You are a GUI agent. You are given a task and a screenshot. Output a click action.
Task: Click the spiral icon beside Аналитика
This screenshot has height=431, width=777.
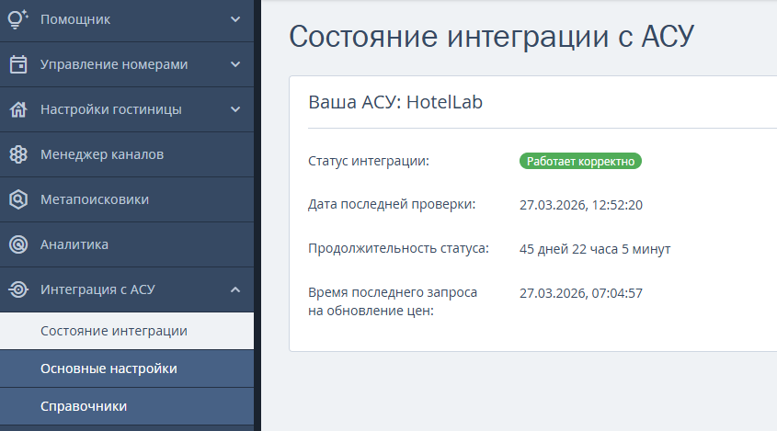point(18,244)
